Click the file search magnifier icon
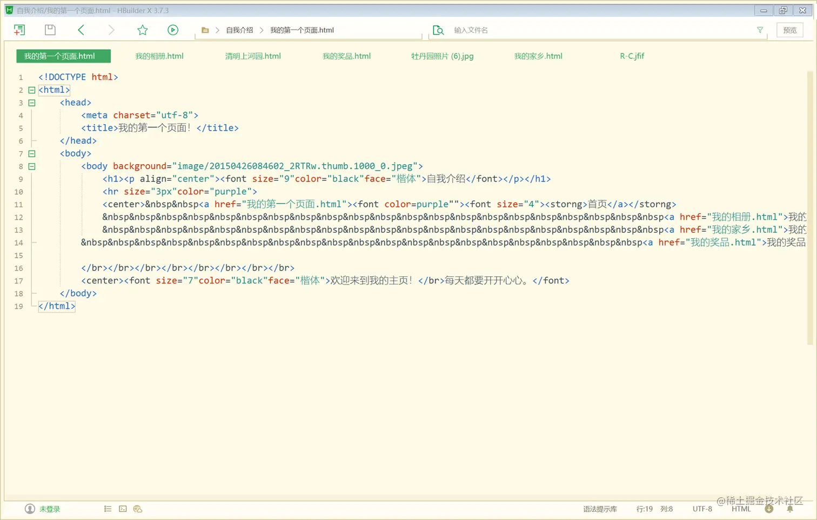 [438, 30]
